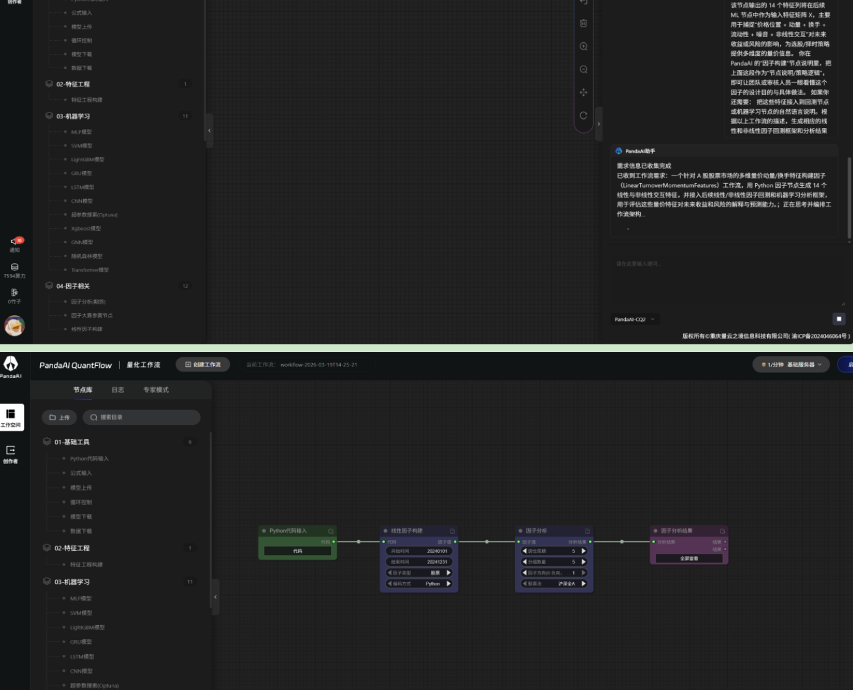The width and height of the screenshot is (853, 690).
Task: Click the 创建工作流 button
Action: 203,364
